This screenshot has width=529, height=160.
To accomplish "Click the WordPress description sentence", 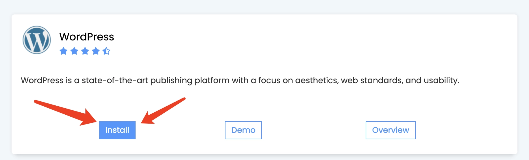I will click(240, 80).
